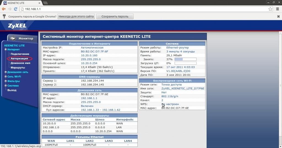The height and width of the screenshot is (148, 282).
Task: Click the ZyXEL logo
Action: [x=17, y=26]
